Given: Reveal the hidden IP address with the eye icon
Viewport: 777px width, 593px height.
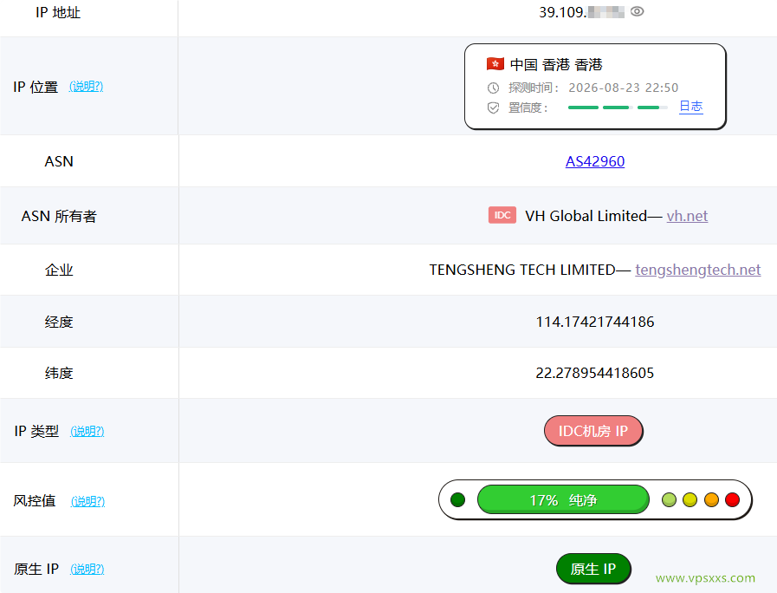Looking at the screenshot, I should 637,11.
